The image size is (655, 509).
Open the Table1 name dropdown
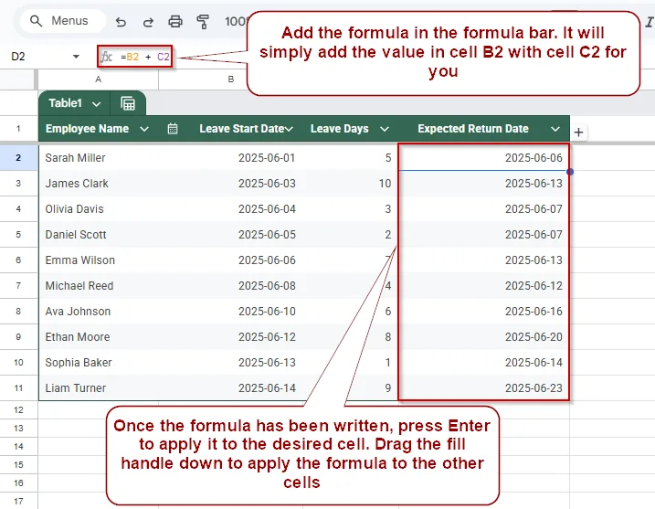click(x=97, y=104)
